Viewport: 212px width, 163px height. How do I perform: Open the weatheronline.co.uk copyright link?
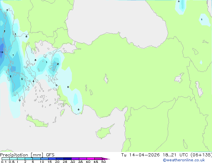click(184, 160)
